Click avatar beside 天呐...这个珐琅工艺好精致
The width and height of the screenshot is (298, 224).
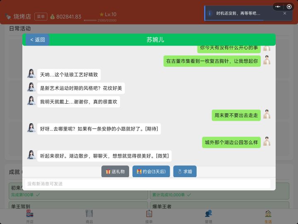[x=31, y=73]
